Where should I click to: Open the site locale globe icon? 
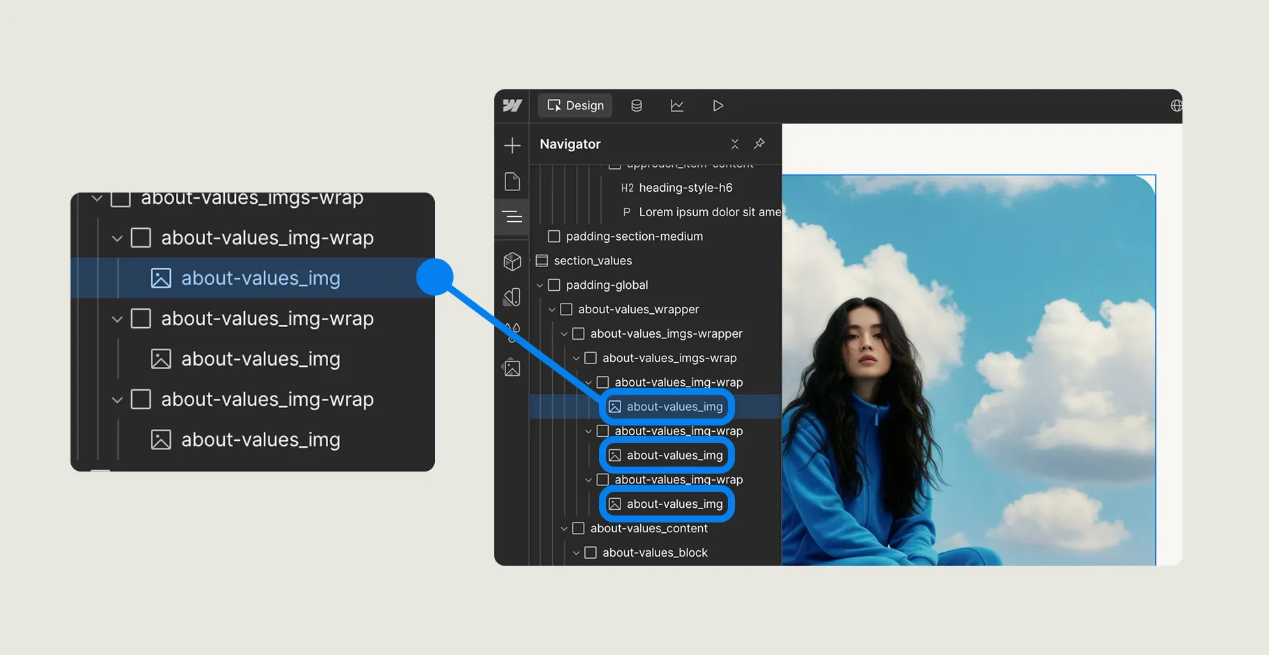(1178, 105)
